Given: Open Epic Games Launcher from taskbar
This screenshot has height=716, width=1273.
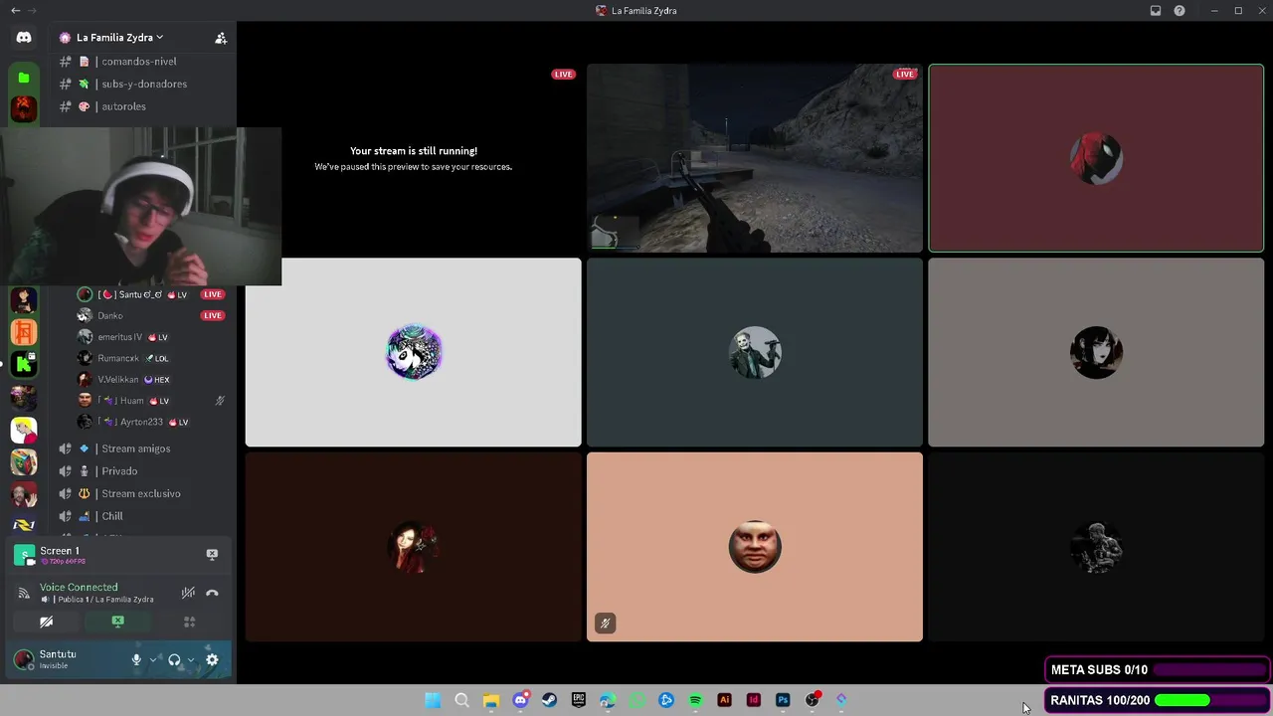Looking at the screenshot, I should pos(579,700).
